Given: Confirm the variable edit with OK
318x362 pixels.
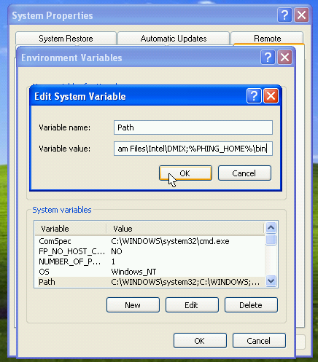Looking at the screenshot, I should tap(185, 173).
